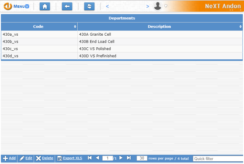This screenshot has height=164, width=244.
Task: Click the Home icon in the toolbar
Action: pyautogui.click(x=45, y=6)
